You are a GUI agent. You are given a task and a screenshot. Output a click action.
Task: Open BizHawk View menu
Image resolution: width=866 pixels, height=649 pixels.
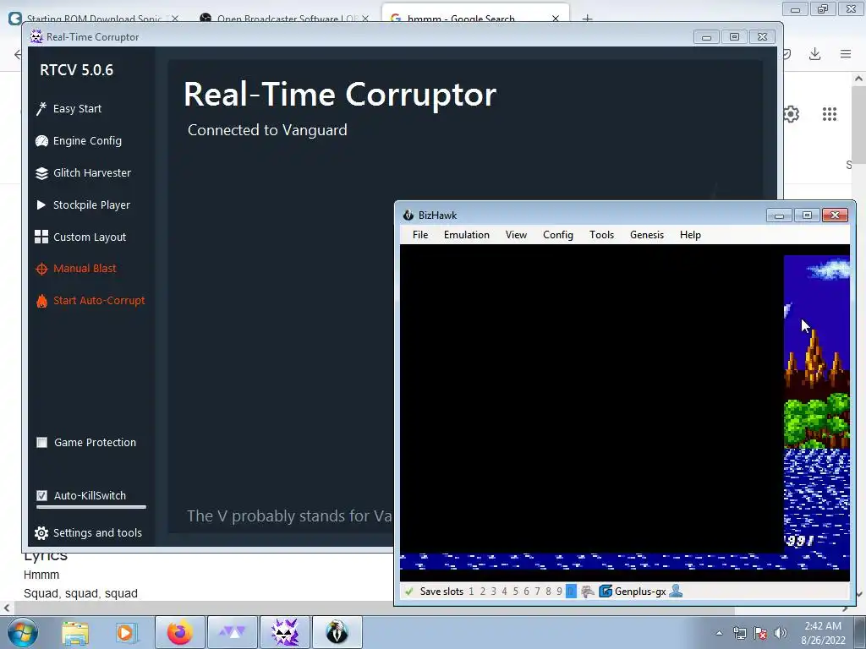(516, 235)
